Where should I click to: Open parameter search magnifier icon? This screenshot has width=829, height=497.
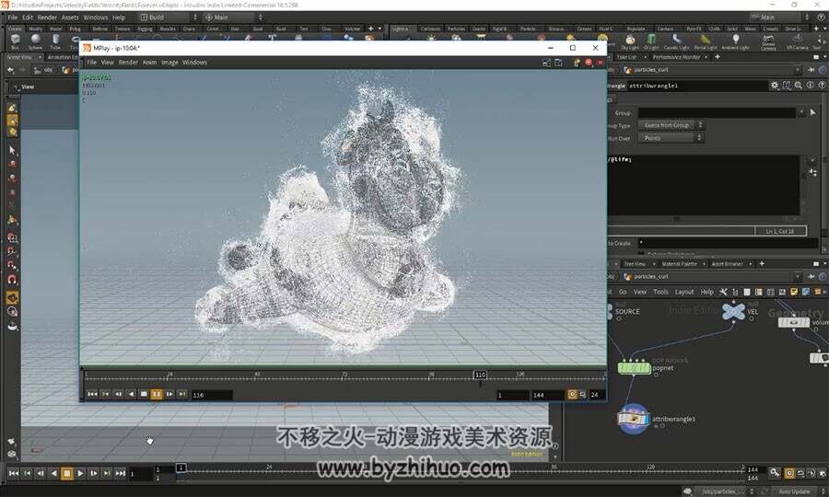[799, 85]
